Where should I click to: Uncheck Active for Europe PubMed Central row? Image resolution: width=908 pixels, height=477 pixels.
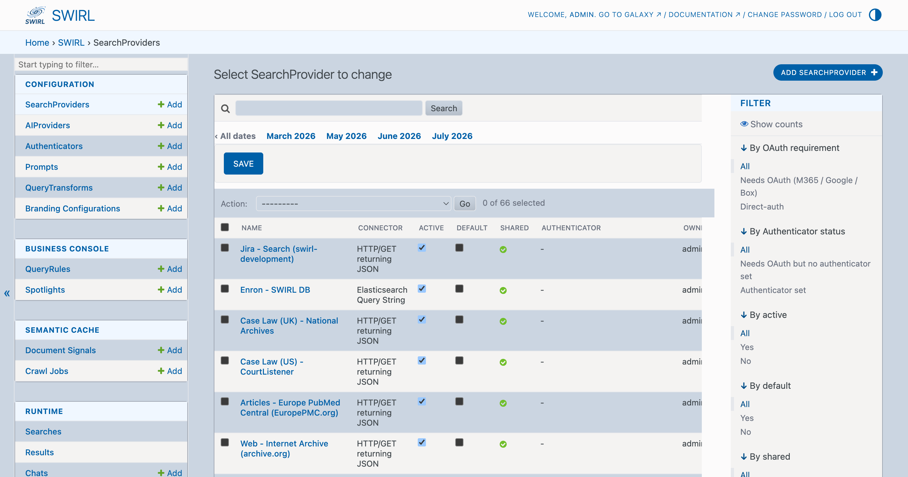tap(422, 401)
